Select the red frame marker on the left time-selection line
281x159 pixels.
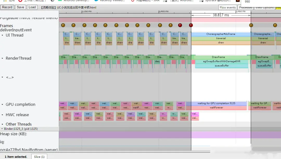191,25
